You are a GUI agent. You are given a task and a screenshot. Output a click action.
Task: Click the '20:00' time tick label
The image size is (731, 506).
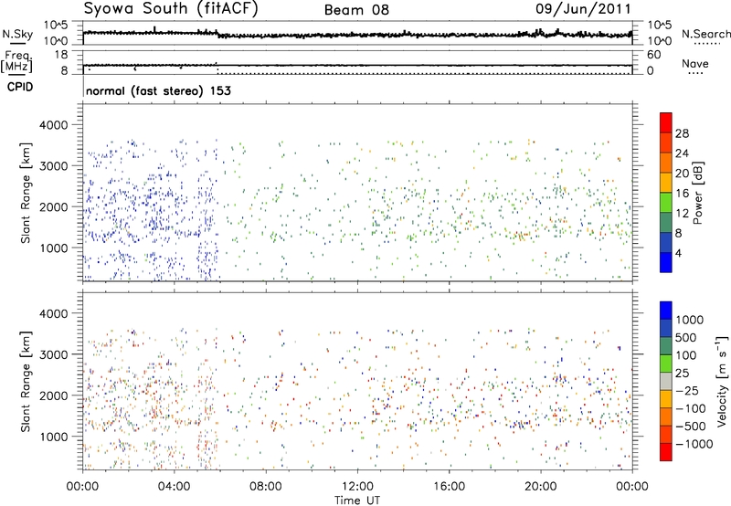tap(541, 487)
